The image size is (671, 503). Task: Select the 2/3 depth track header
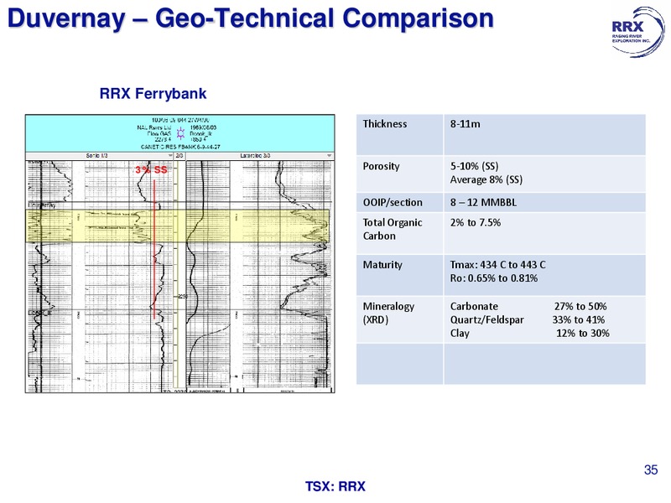179,156
